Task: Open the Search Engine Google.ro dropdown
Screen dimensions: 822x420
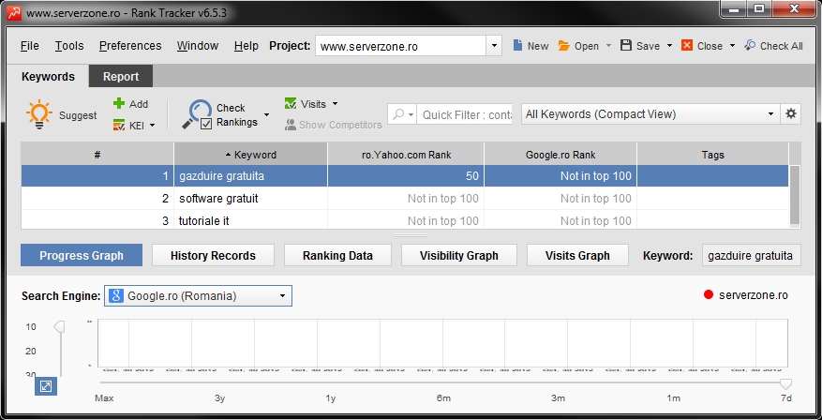Action: (x=198, y=295)
